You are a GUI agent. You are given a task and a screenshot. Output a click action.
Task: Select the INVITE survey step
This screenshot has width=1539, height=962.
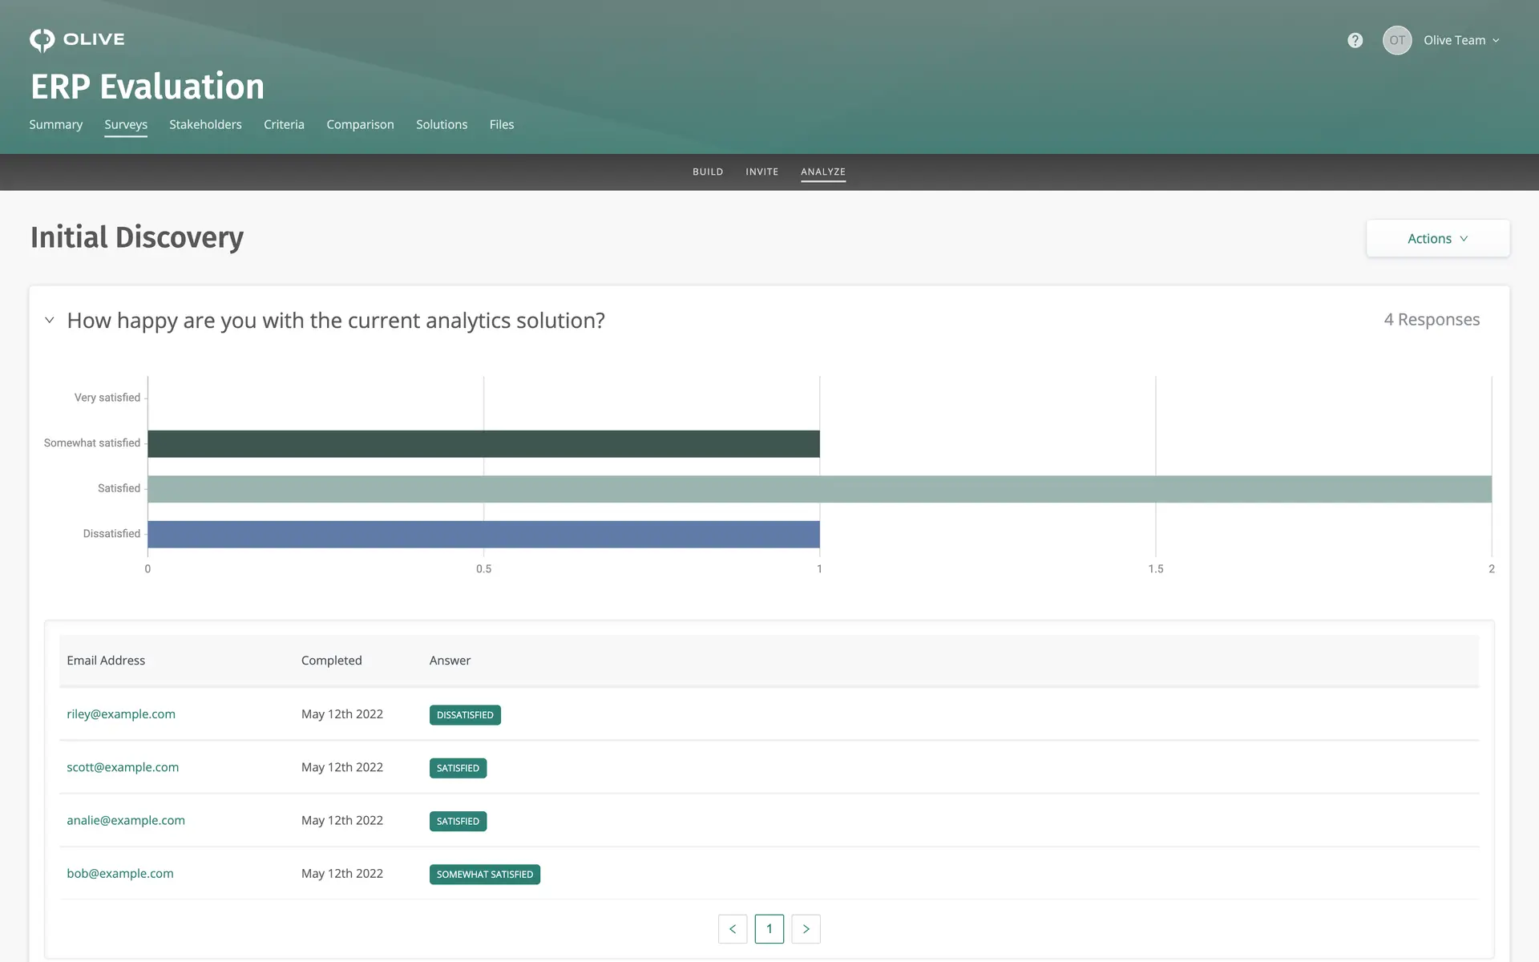[761, 172]
